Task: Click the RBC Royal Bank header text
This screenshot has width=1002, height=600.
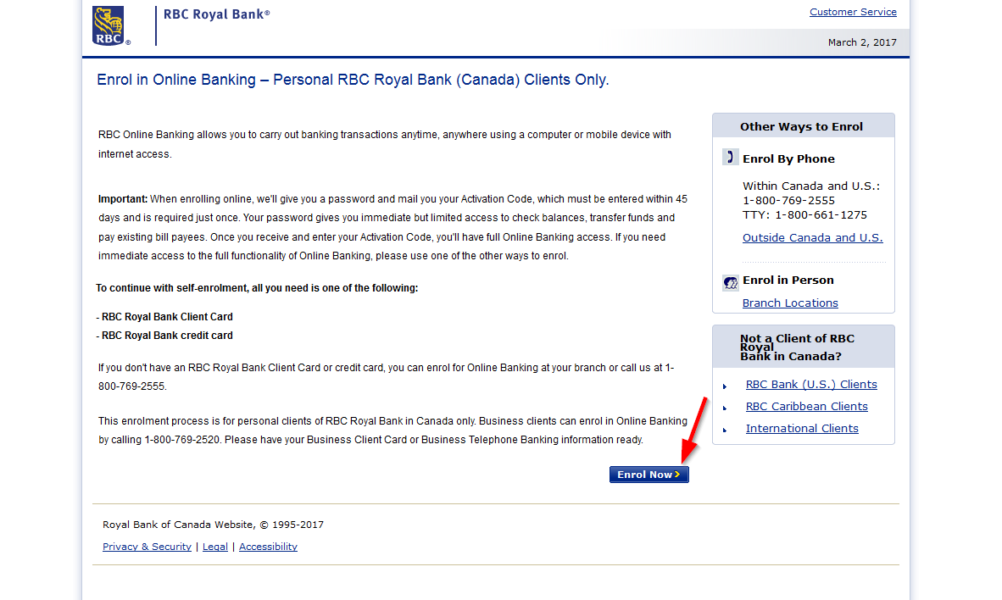Action: click(x=217, y=14)
